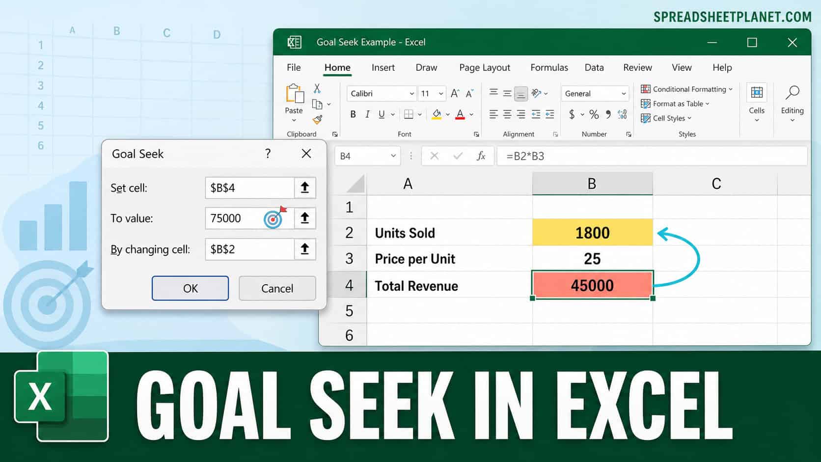
Task: Click the To value field showing 75000
Action: (x=249, y=218)
